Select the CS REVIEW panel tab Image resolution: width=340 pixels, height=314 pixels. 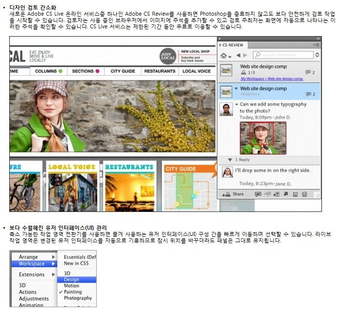(233, 45)
